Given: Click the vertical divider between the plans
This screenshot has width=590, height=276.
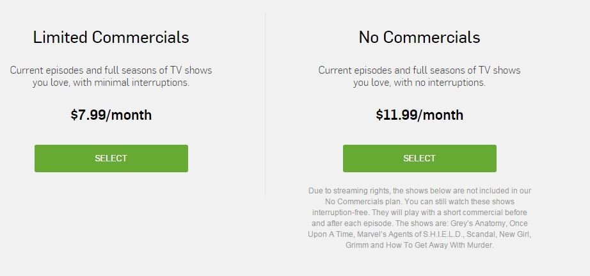Looking at the screenshot, I should click(x=265, y=104).
